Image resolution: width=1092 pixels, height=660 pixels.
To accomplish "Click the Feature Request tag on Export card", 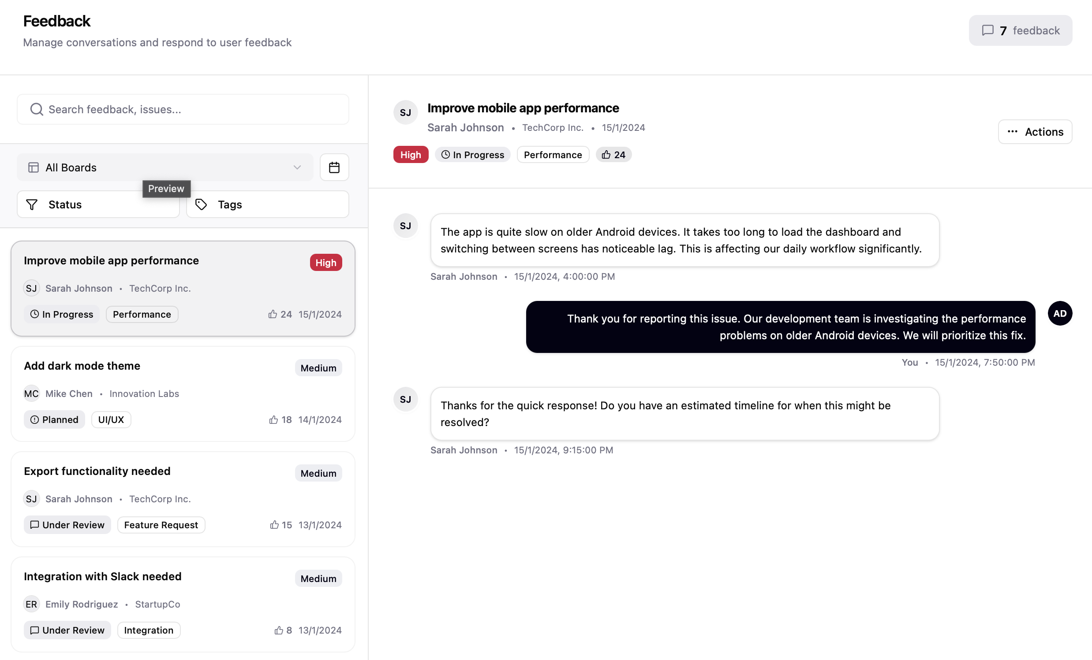I will point(161,525).
